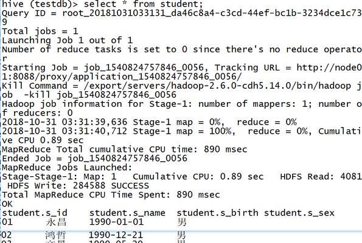Click the Ended Job line
The width and height of the screenshot is (362, 243).
click(95, 159)
